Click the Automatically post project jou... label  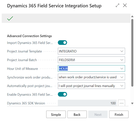tap(30, 86)
